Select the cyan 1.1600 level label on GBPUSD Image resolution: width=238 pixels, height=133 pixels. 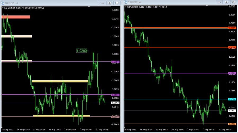tap(232, 99)
